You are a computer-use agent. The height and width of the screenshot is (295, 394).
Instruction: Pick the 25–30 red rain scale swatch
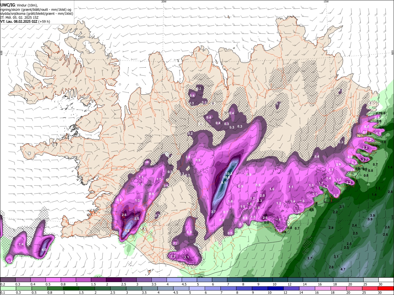tap(370, 289)
